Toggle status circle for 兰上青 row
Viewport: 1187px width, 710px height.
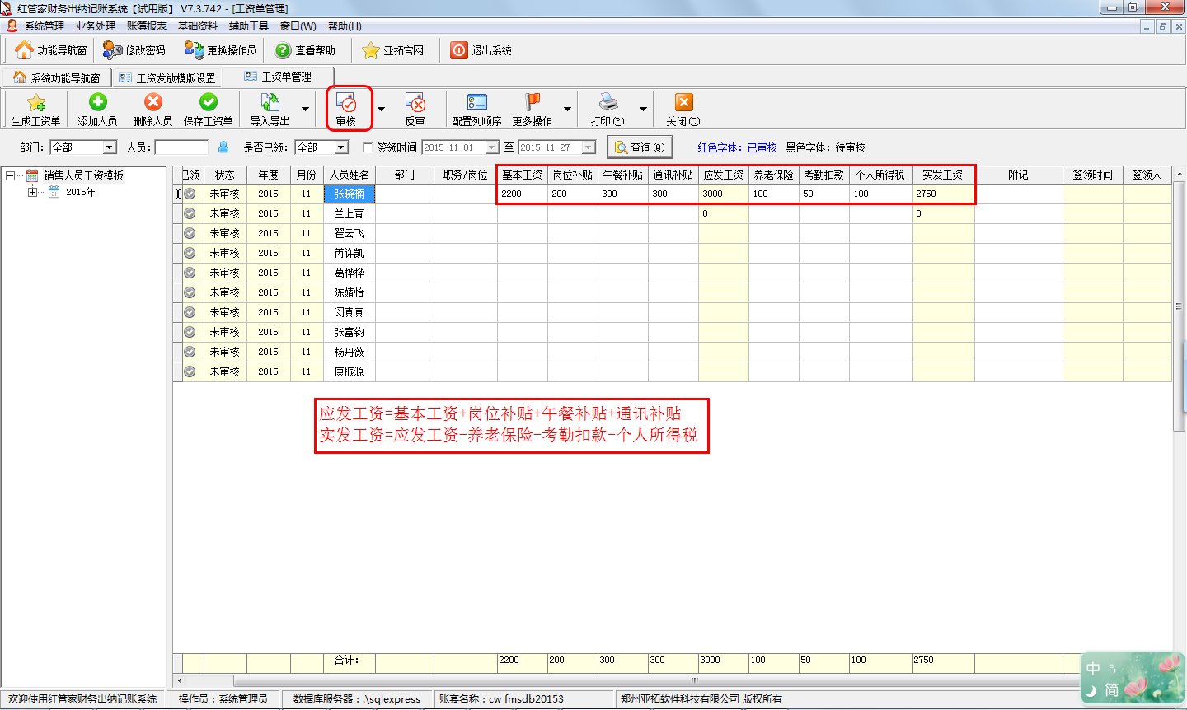[x=190, y=213]
